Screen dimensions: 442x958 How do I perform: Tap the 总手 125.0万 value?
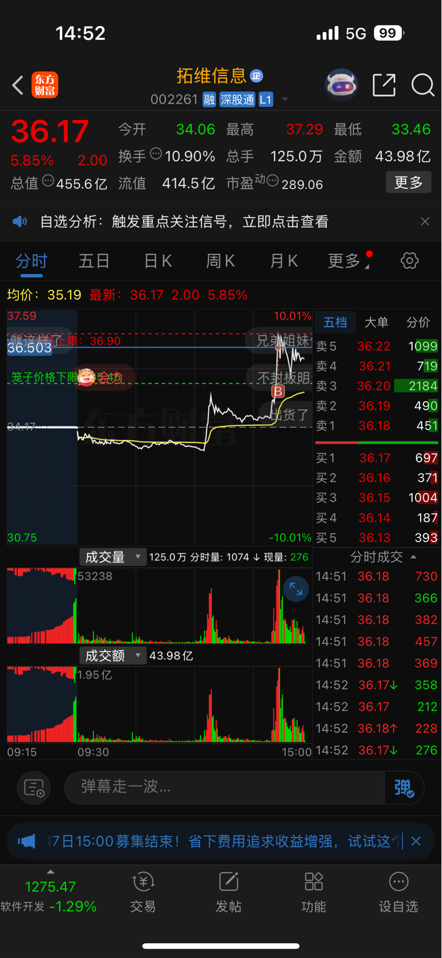point(296,156)
